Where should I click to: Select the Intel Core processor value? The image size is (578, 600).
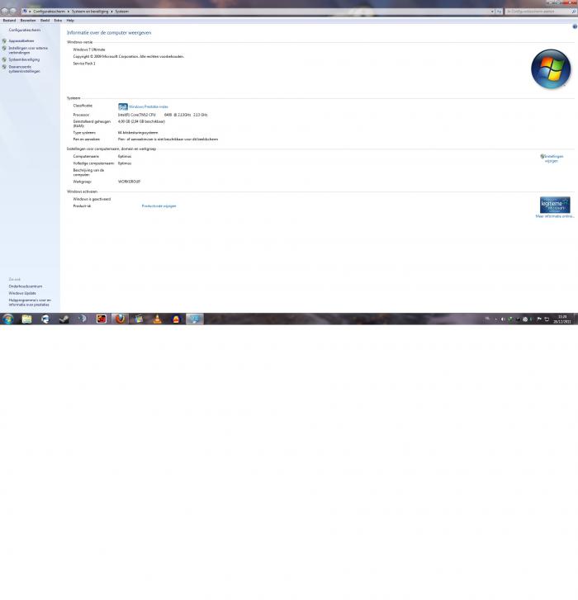pyautogui.click(x=163, y=115)
